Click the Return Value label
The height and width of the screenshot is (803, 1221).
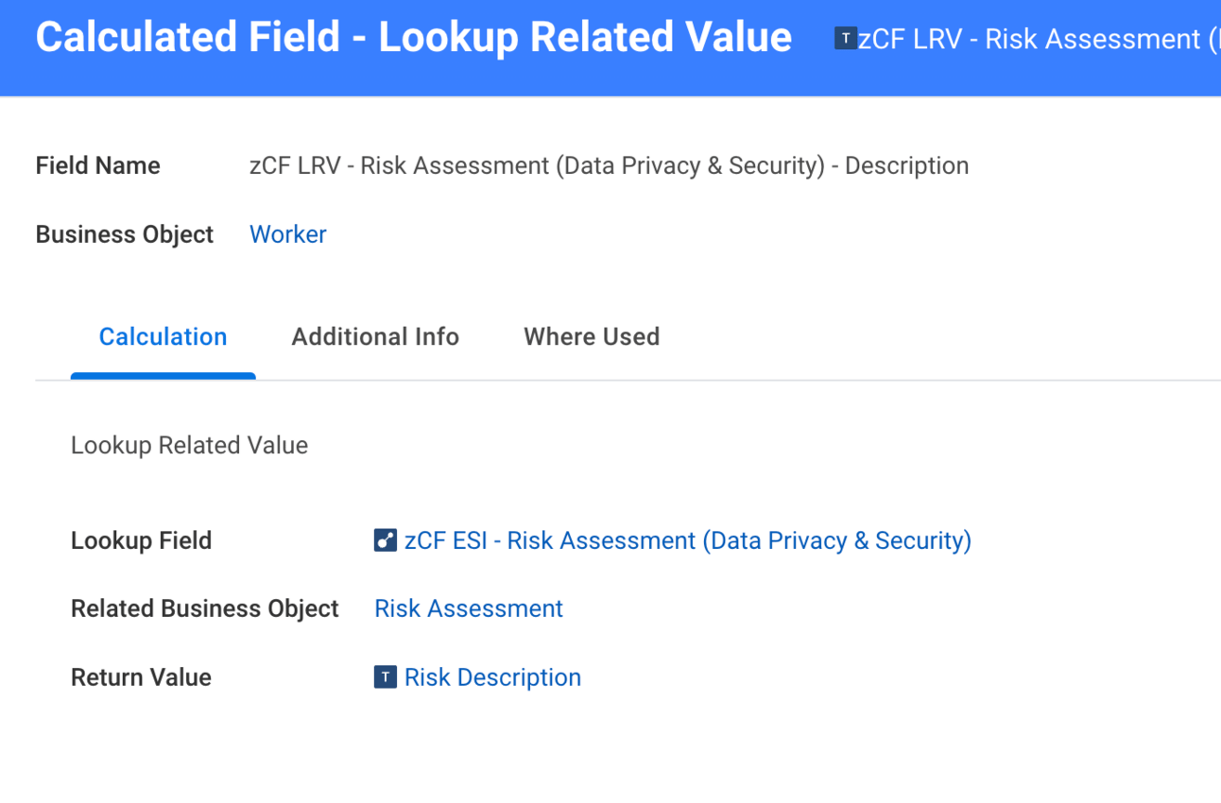pyautogui.click(x=141, y=677)
